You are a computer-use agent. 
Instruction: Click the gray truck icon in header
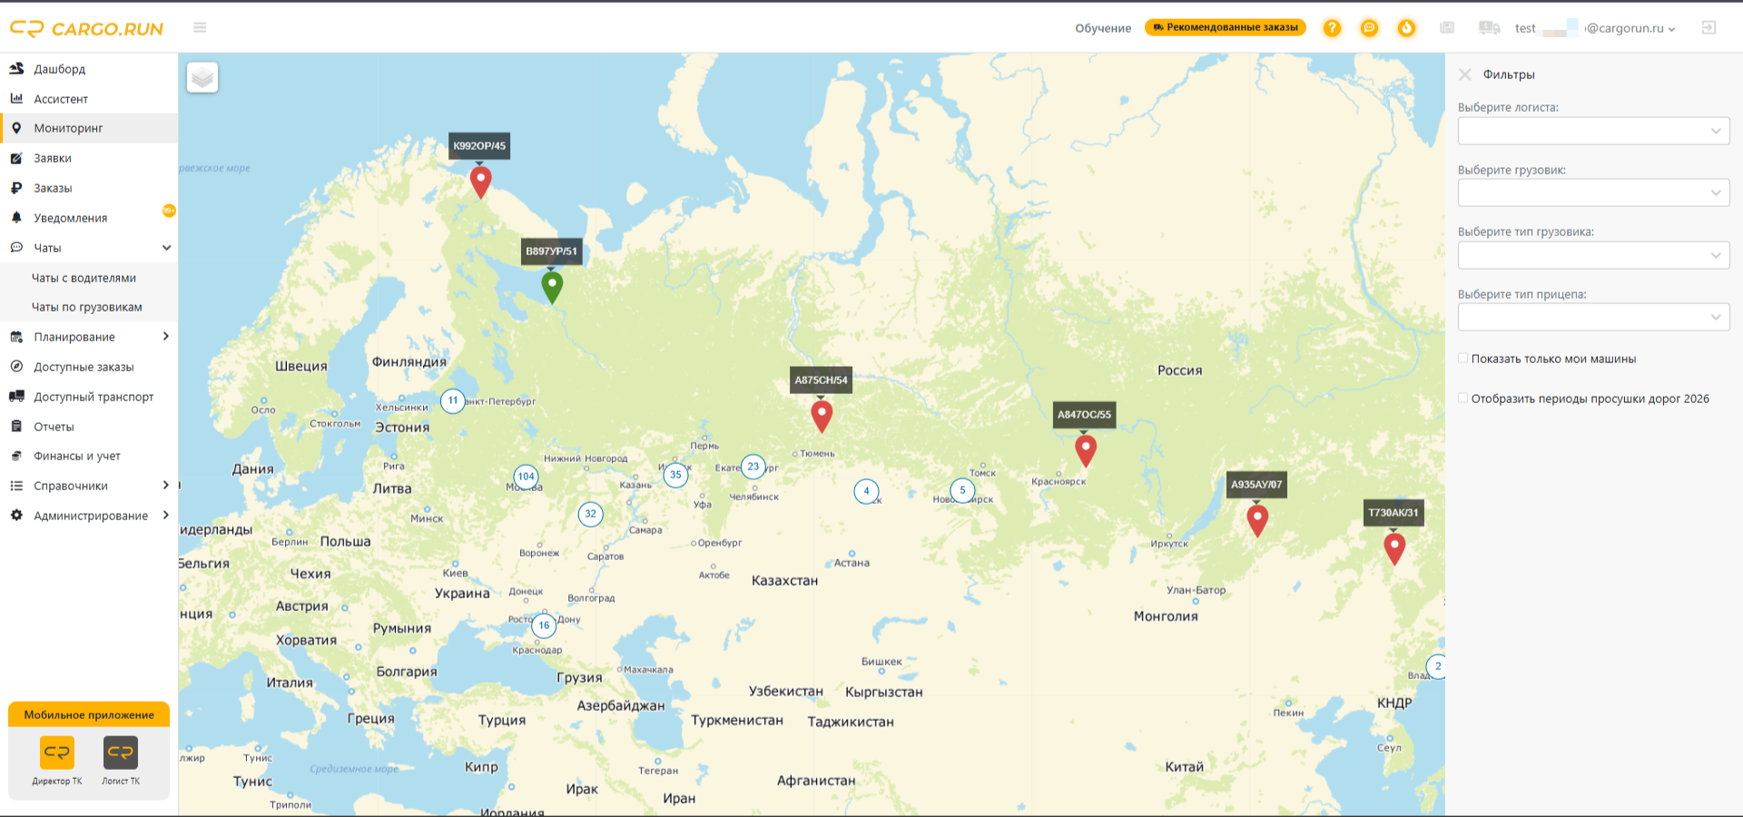[1489, 28]
